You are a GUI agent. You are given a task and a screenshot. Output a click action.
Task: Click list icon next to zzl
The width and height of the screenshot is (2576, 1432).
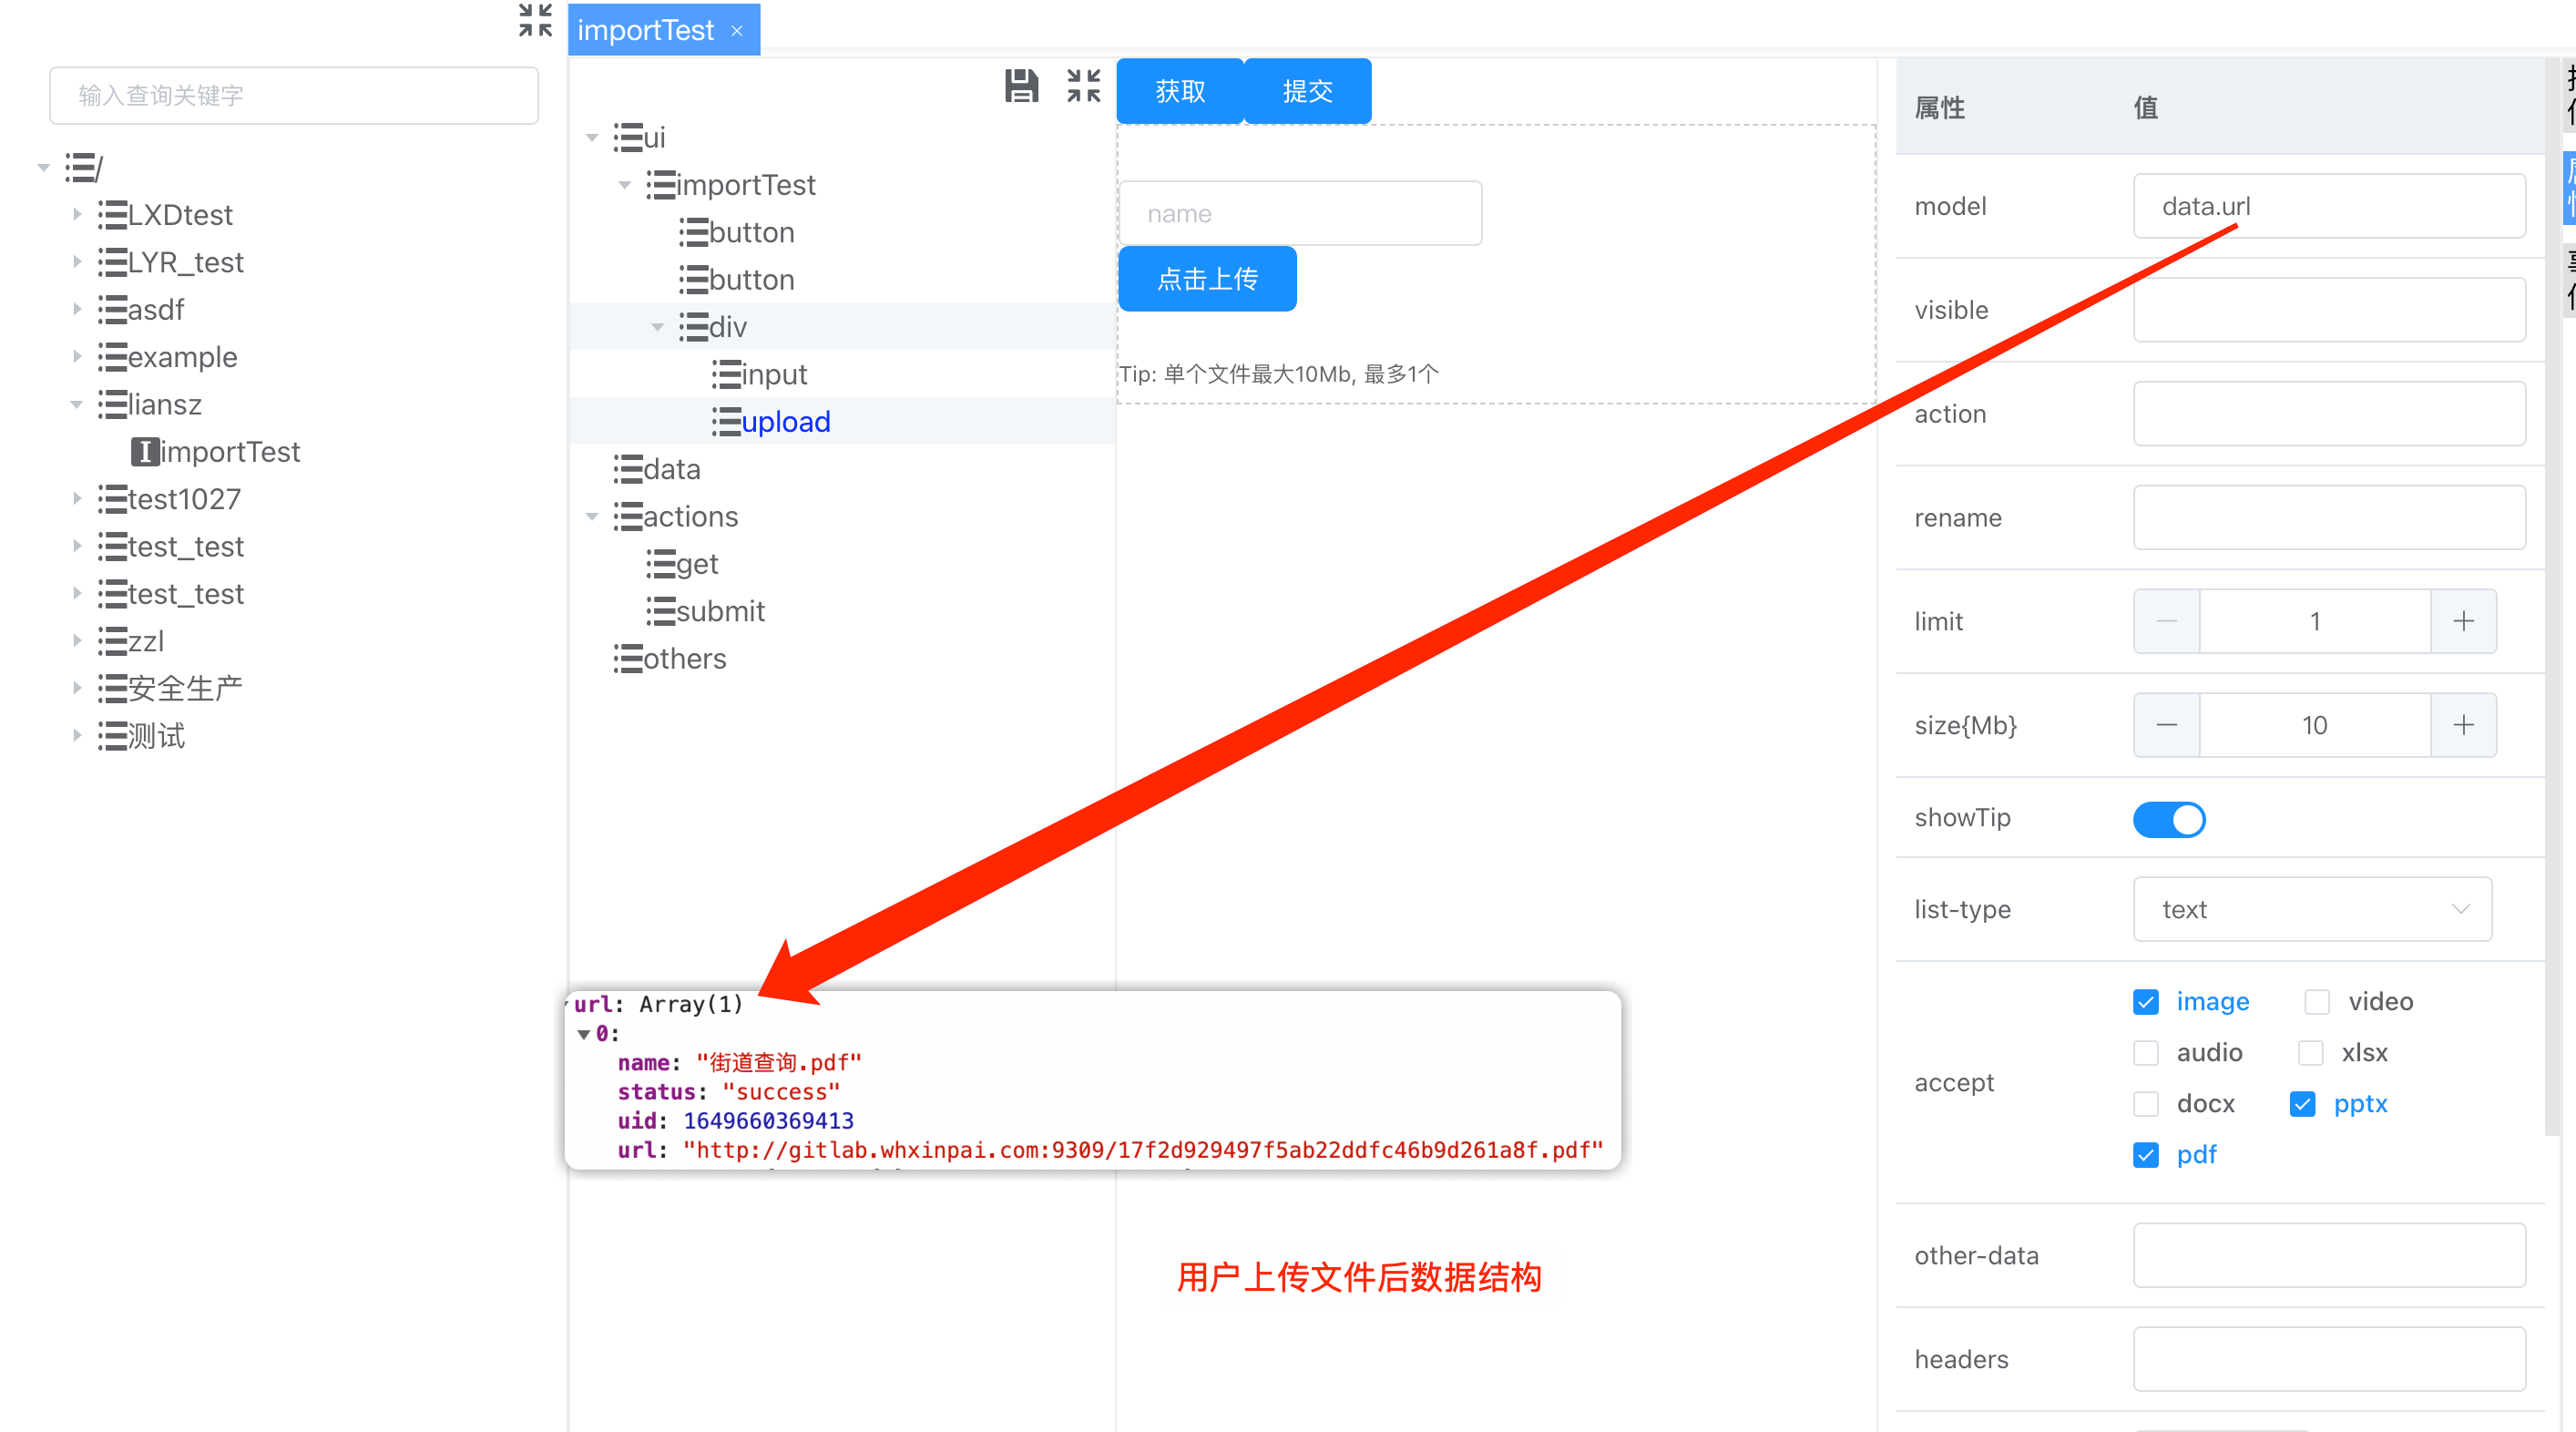[112, 641]
